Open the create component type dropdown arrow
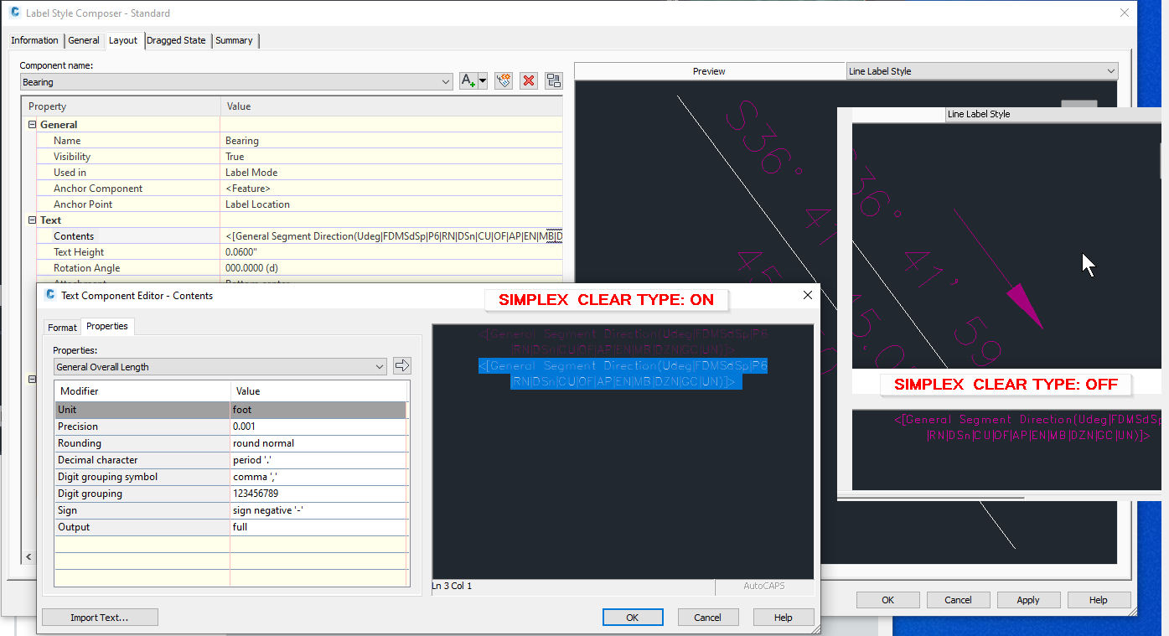Viewport: 1169px width, 636px height. pyautogui.click(x=483, y=81)
